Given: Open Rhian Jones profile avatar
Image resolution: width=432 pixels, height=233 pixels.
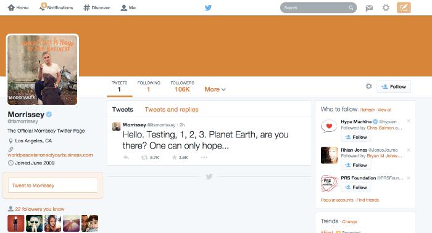Looking at the screenshot, I should pos(329,155).
